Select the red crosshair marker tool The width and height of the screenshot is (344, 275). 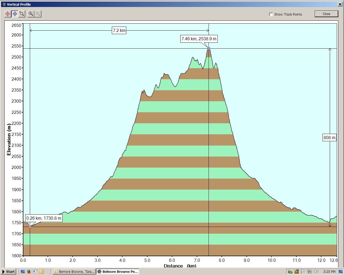tap(8, 14)
